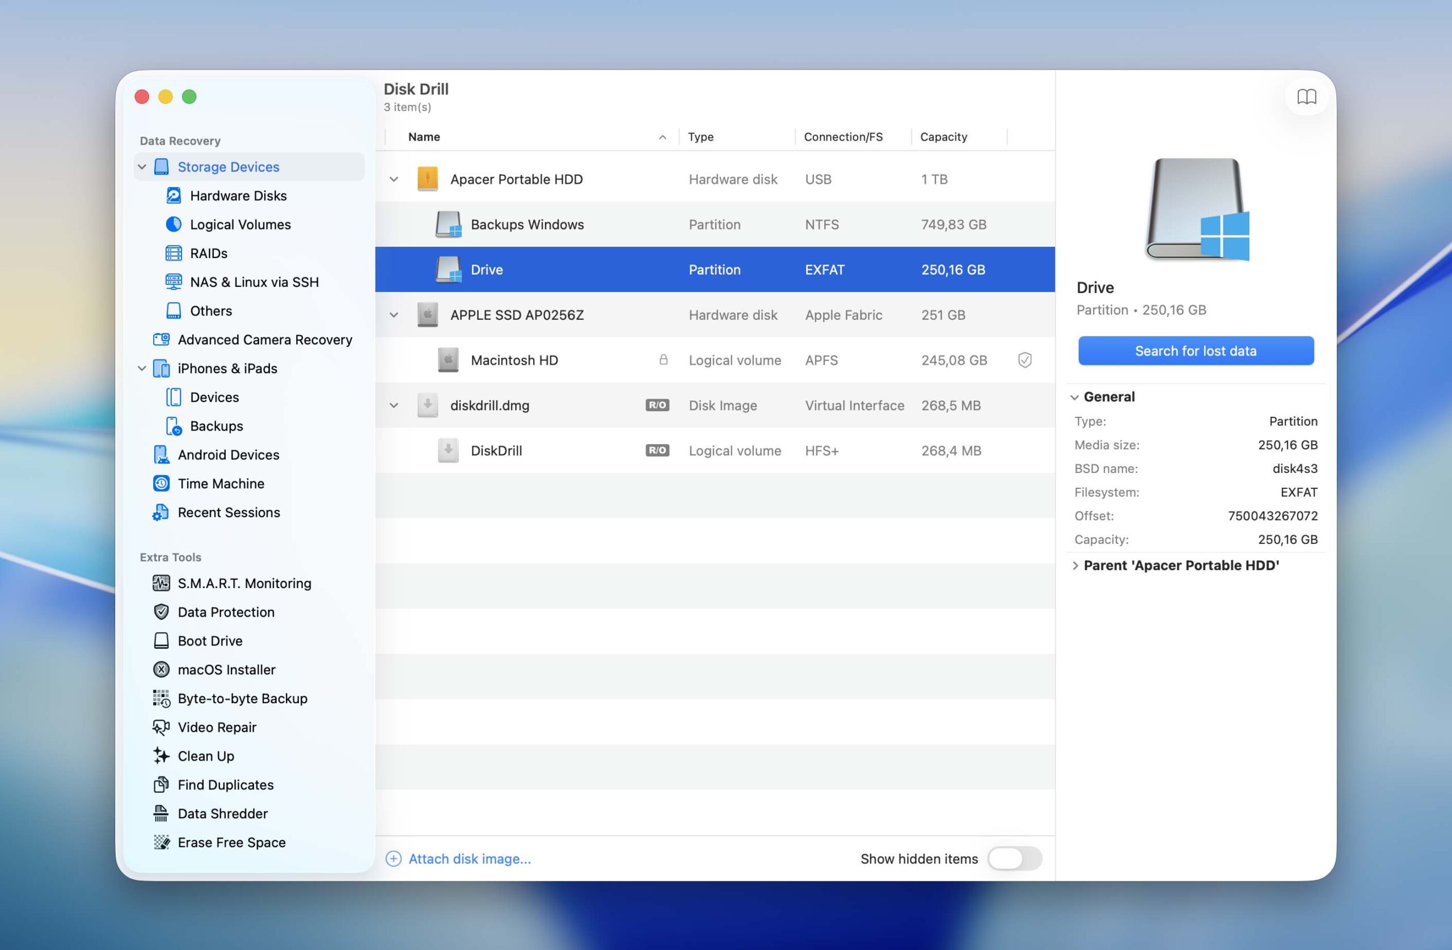Open Time Machine section
The height and width of the screenshot is (950, 1452).
[x=221, y=483]
